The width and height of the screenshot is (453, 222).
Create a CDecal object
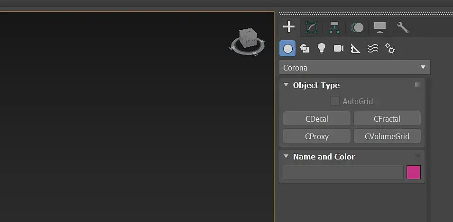(317, 118)
